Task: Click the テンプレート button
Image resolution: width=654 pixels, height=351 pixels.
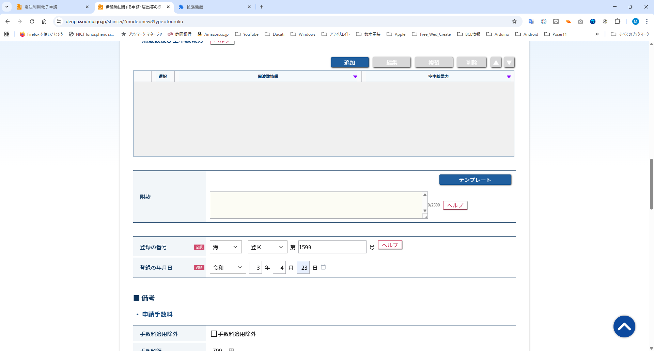Action: (475, 180)
